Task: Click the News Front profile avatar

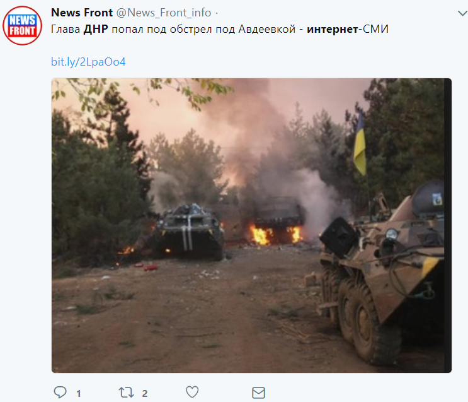Action: point(23,25)
